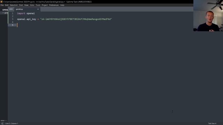Toggle the side bar icon in status bar
This screenshot has width=223, height=125.
point(2,124)
